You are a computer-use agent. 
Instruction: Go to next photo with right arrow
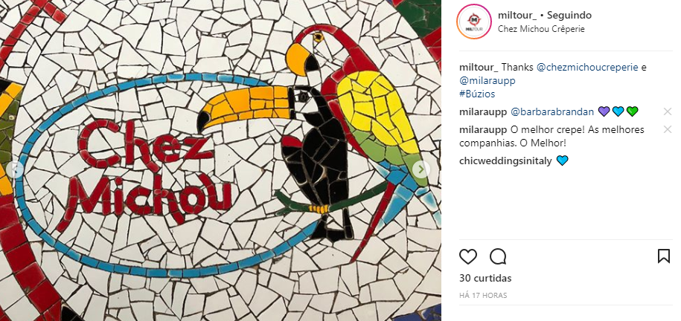[x=421, y=169]
